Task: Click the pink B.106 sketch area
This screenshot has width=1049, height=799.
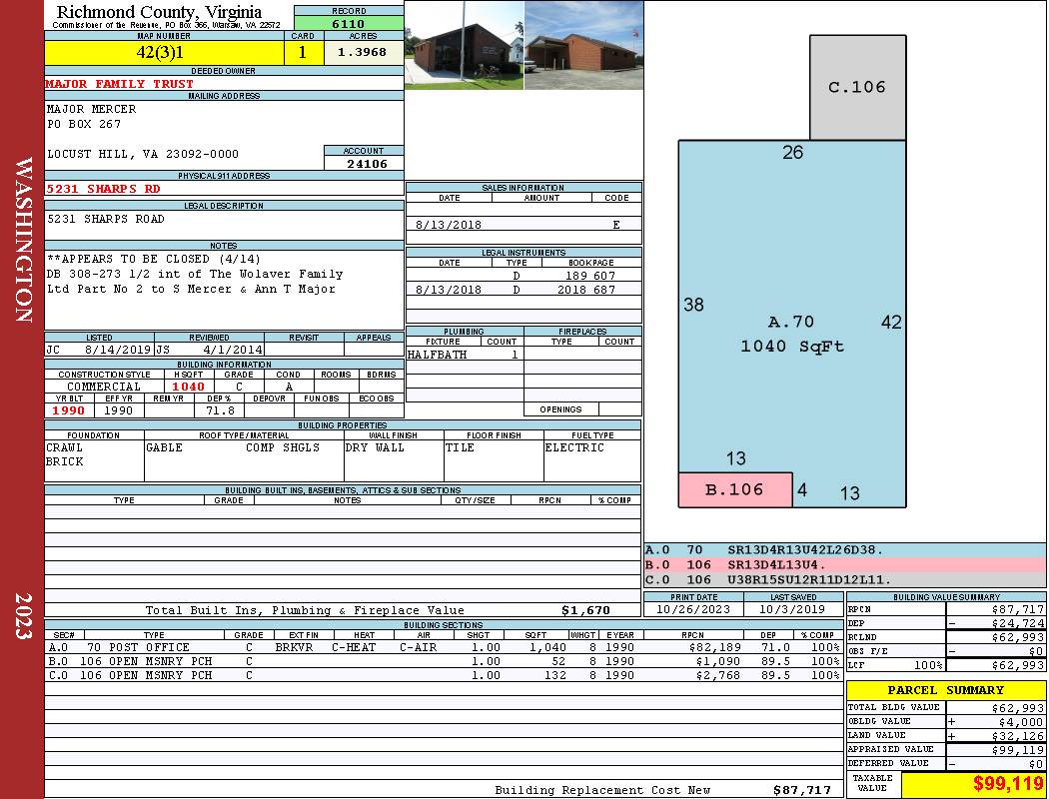Action: click(735, 490)
